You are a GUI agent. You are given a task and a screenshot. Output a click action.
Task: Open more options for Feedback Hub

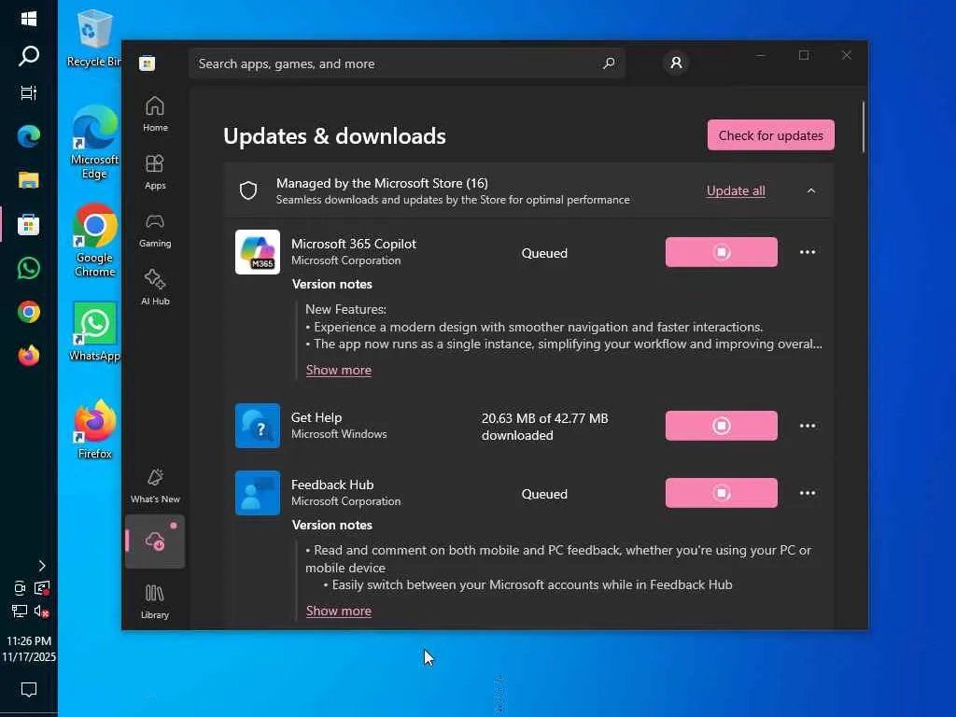(808, 493)
